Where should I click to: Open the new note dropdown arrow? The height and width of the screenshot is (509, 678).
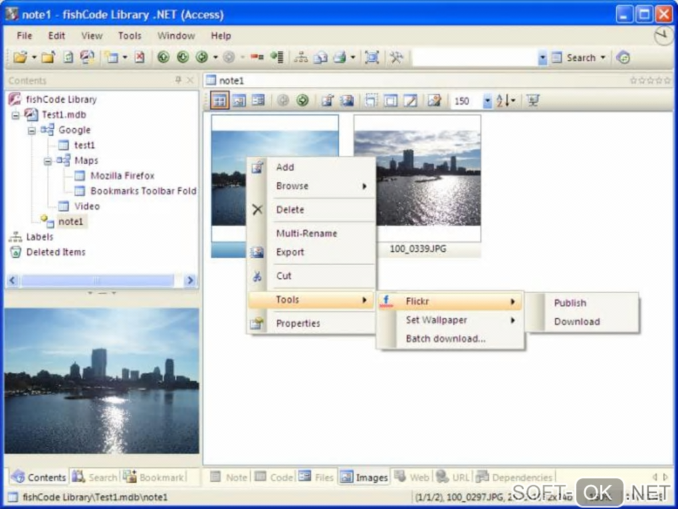125,57
